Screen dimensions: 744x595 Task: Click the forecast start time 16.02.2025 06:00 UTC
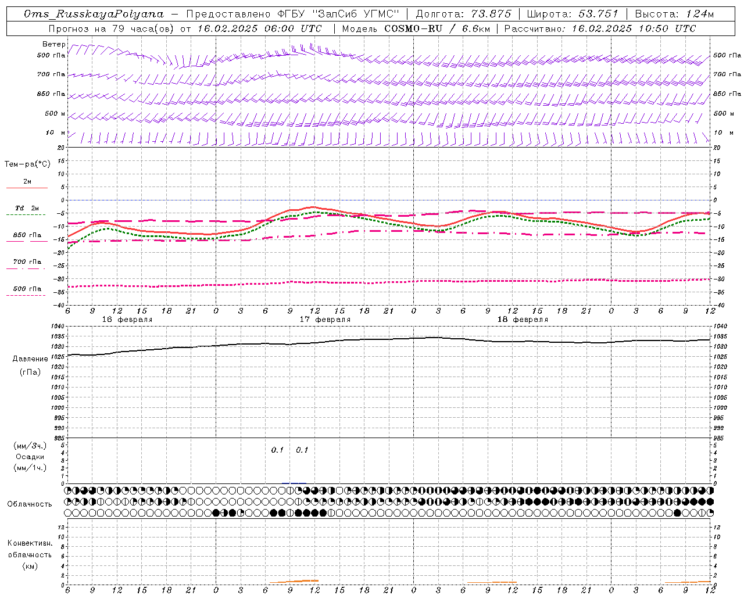coord(259,28)
